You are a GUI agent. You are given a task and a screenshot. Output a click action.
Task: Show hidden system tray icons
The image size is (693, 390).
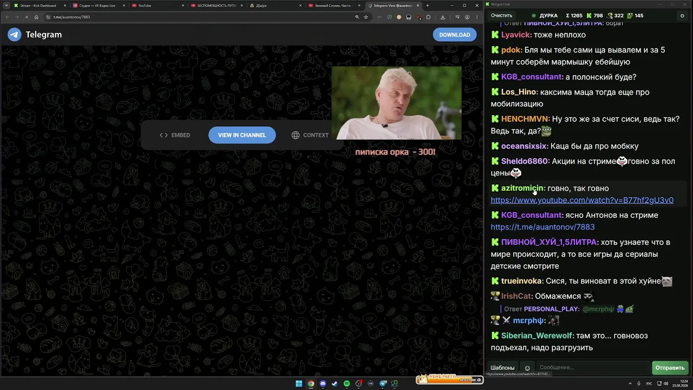coord(631,383)
